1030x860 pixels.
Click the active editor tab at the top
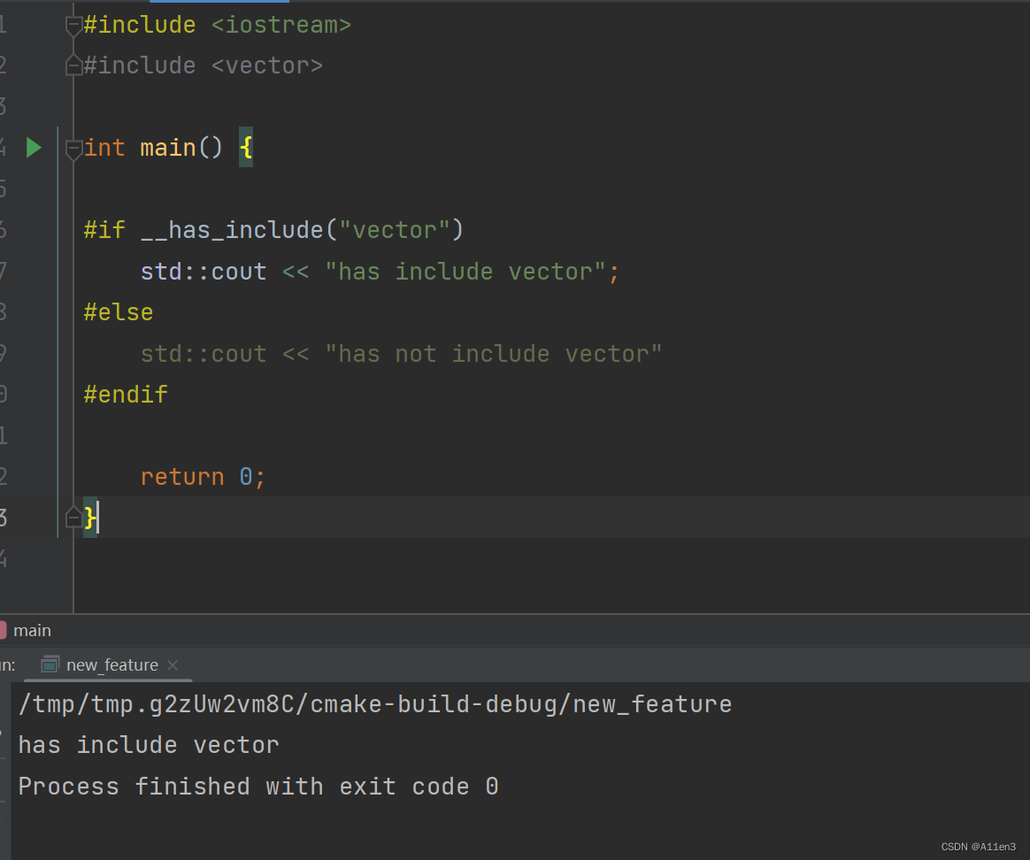219,4
